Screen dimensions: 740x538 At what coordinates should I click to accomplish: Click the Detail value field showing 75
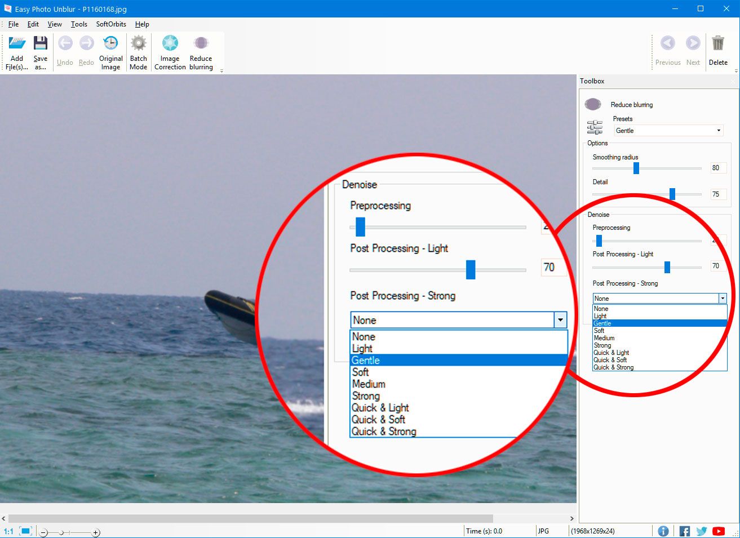click(x=717, y=194)
